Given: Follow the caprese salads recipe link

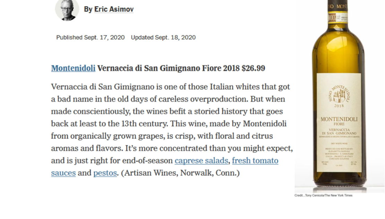Looking at the screenshot, I should point(201,161).
